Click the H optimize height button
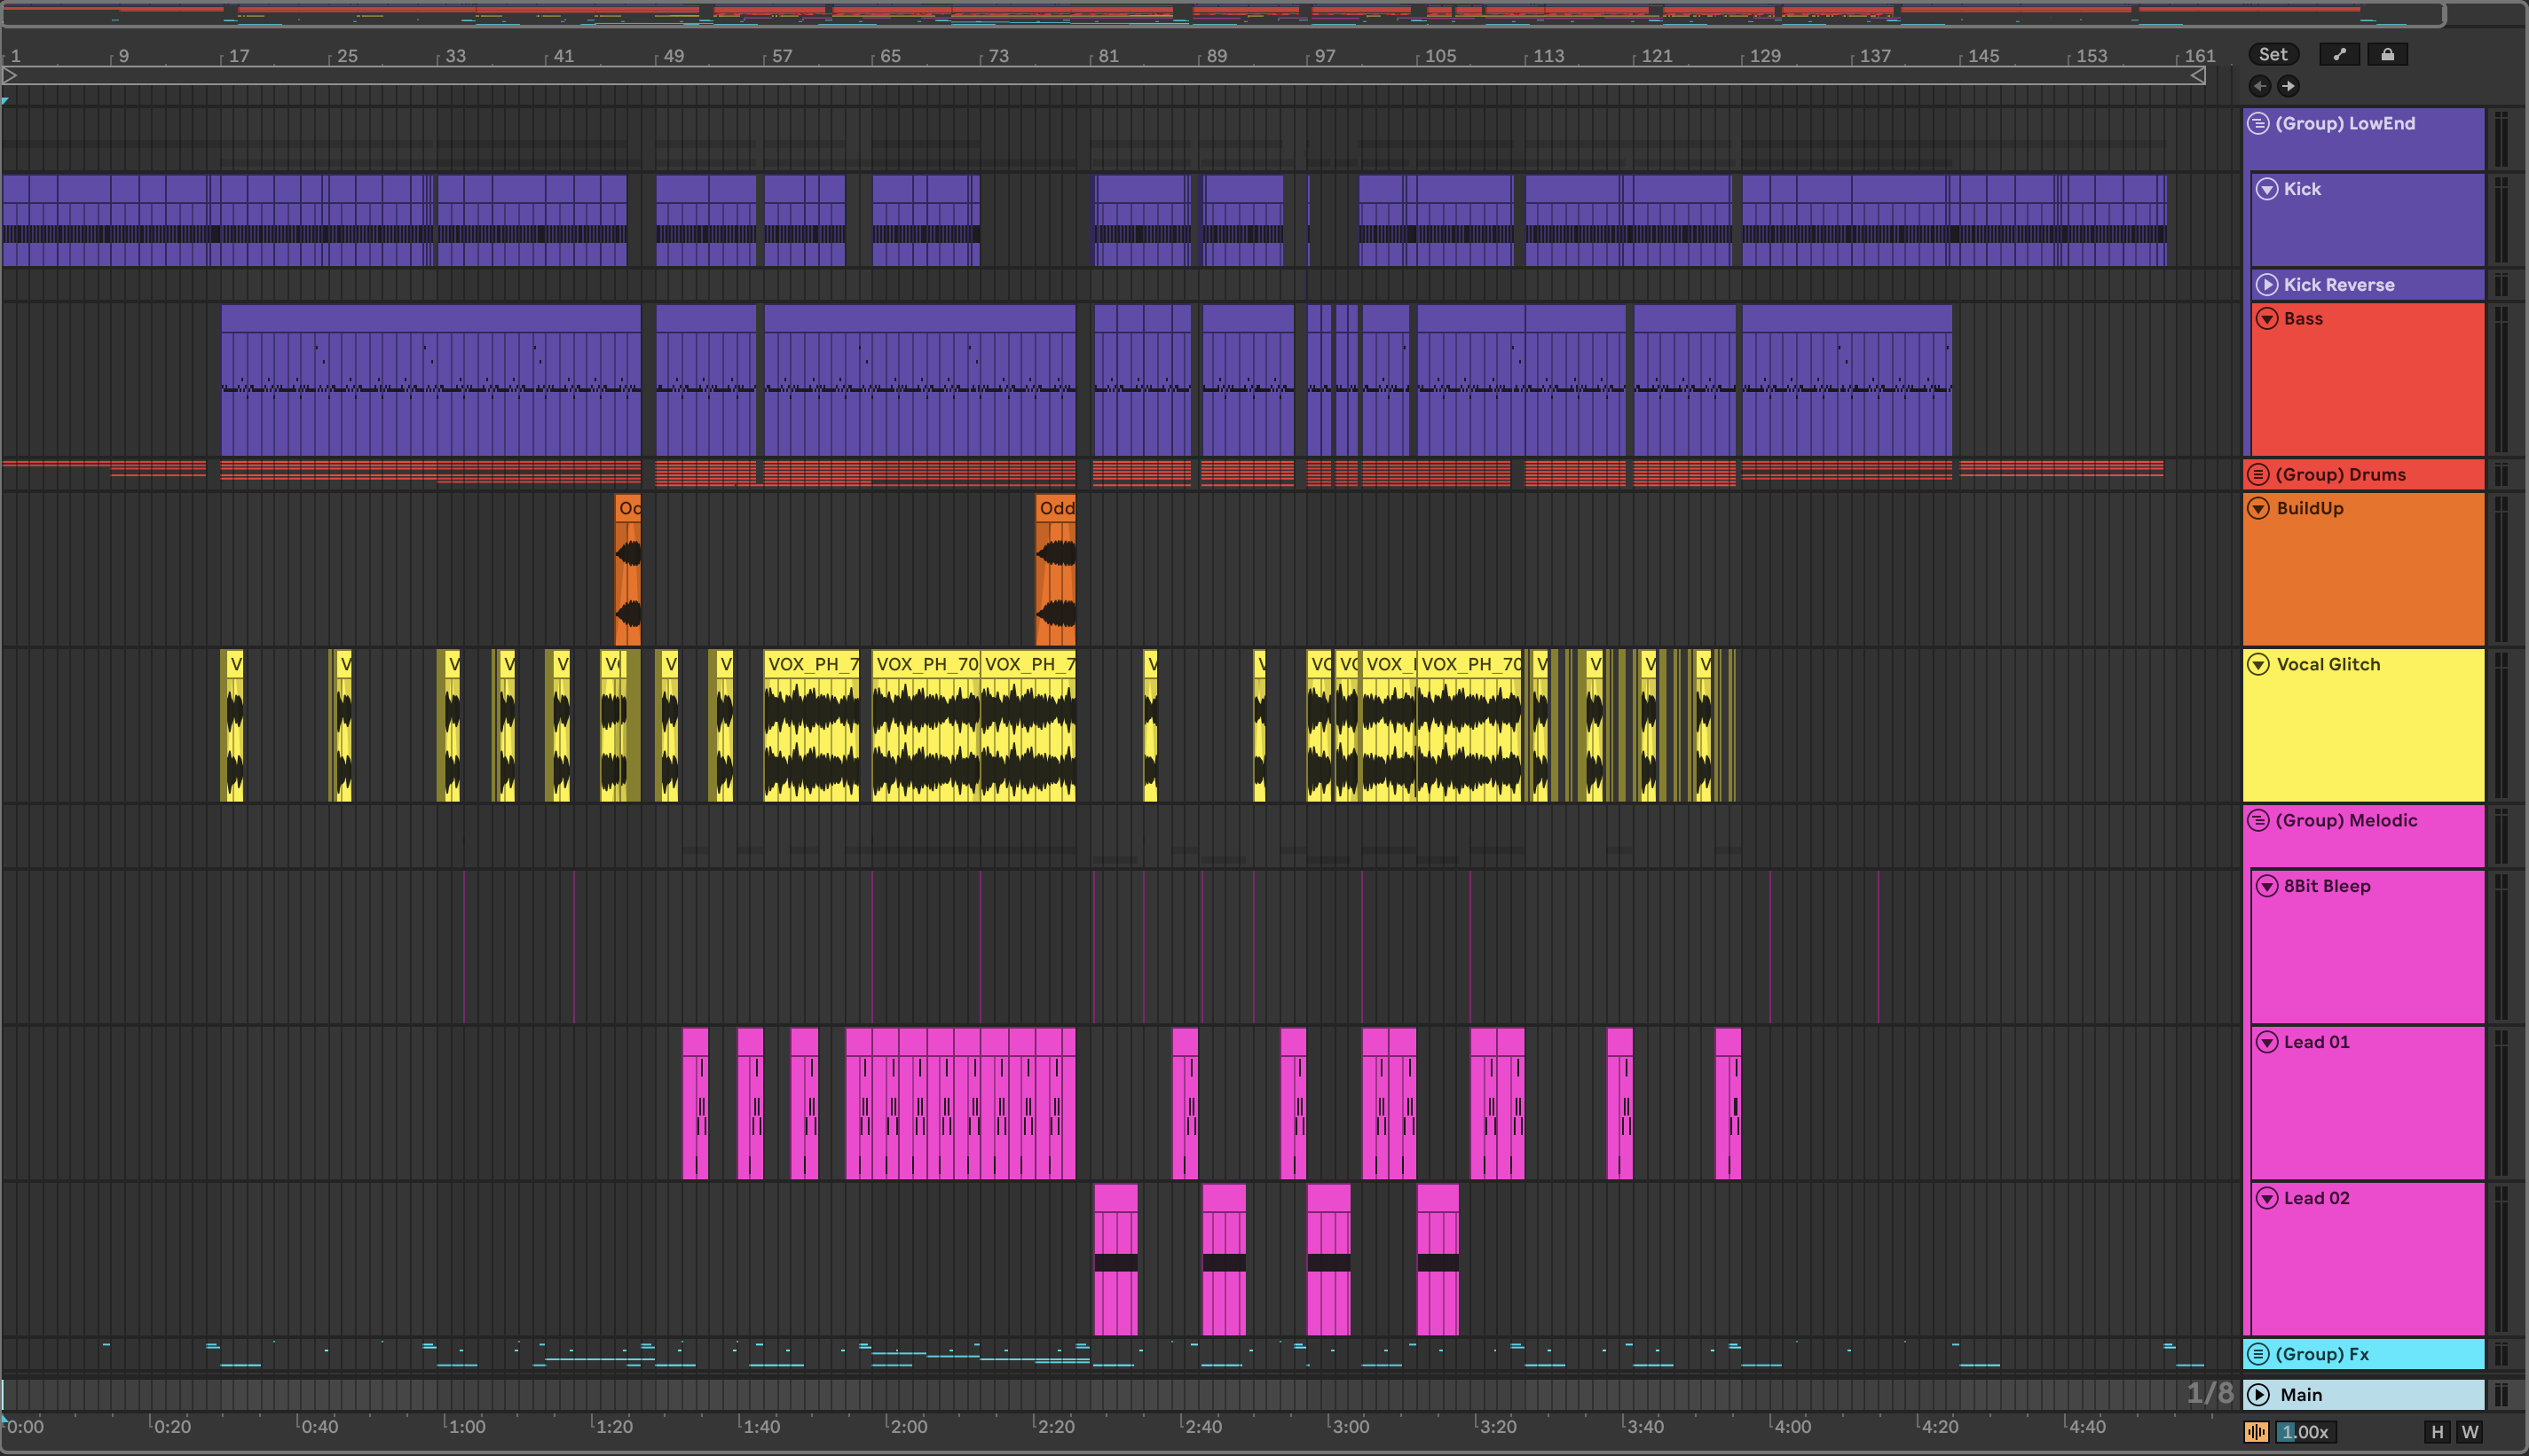The width and height of the screenshot is (2529, 1456). (2437, 1432)
